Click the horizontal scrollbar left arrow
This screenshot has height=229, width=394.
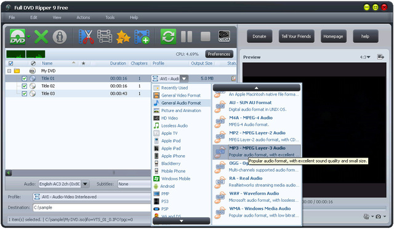coord(9,173)
